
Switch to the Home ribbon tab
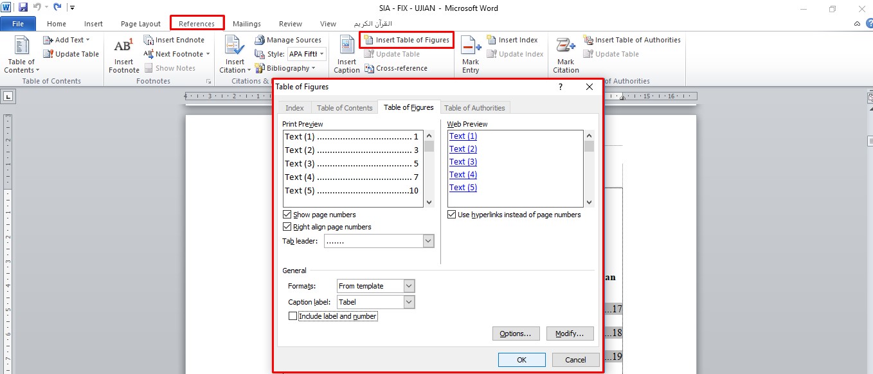[x=57, y=24]
